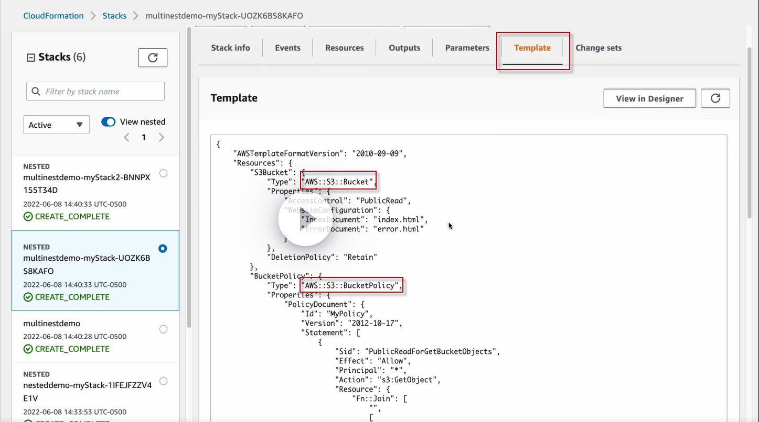Click CREATE_COMPLETE status of multinestdemo-myStack2
Image resolution: width=759 pixels, height=422 pixels.
coord(67,217)
